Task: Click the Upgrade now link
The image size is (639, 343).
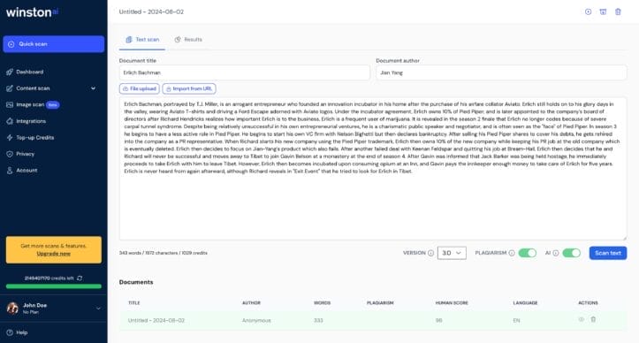Action: 53,254
